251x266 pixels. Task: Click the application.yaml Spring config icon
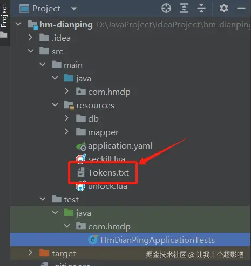coord(81,146)
